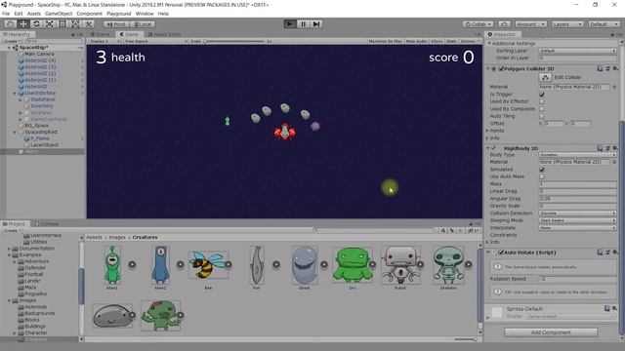Enable the Used By Effector checkbox
Screen dimensions: 625x351
[x=542, y=101]
